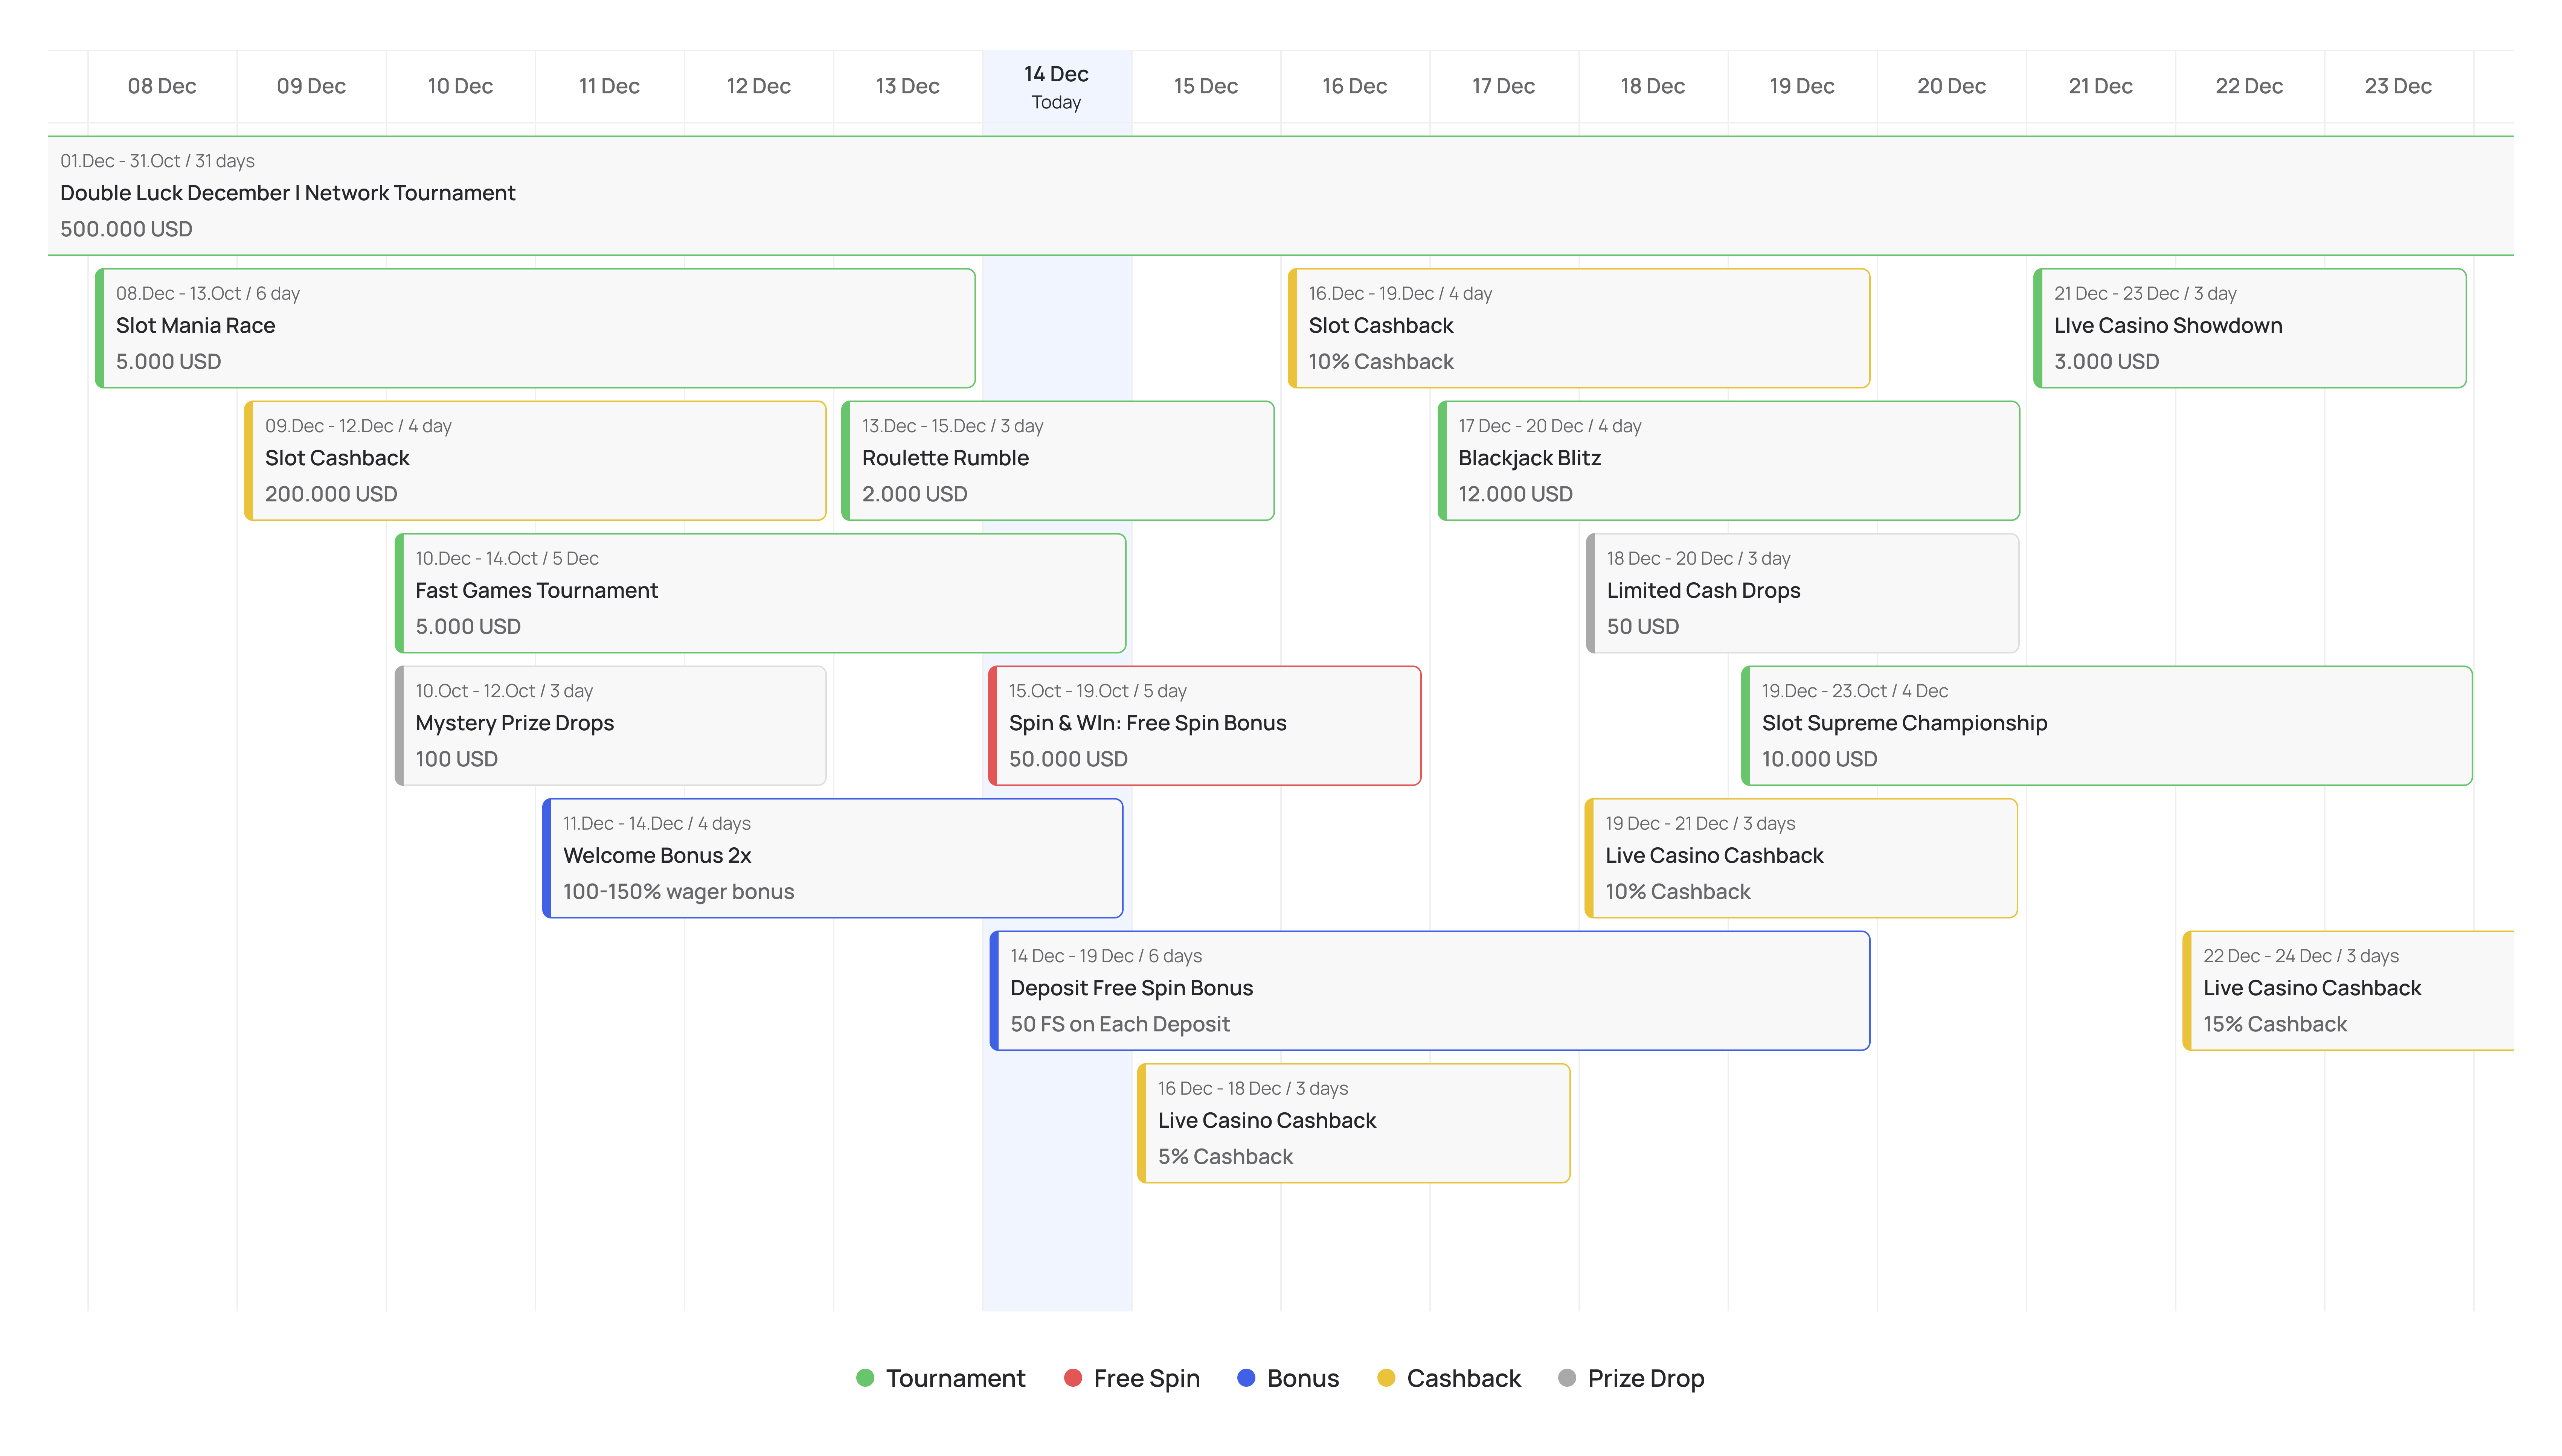Click the Cashback legend label
The image size is (2562, 1456).
coord(1464,1379)
